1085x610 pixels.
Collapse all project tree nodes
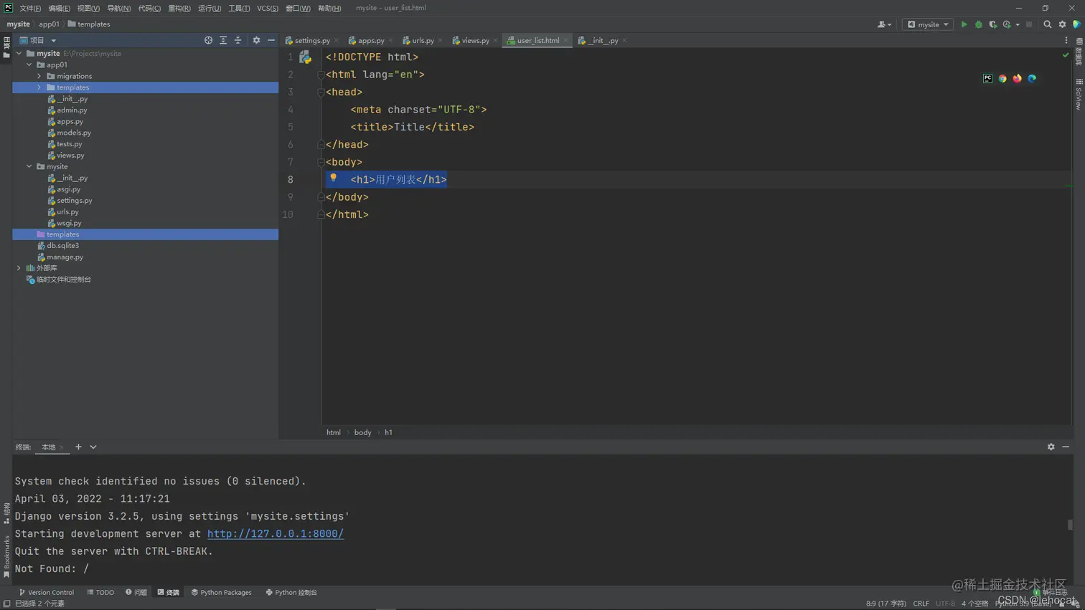tap(238, 40)
